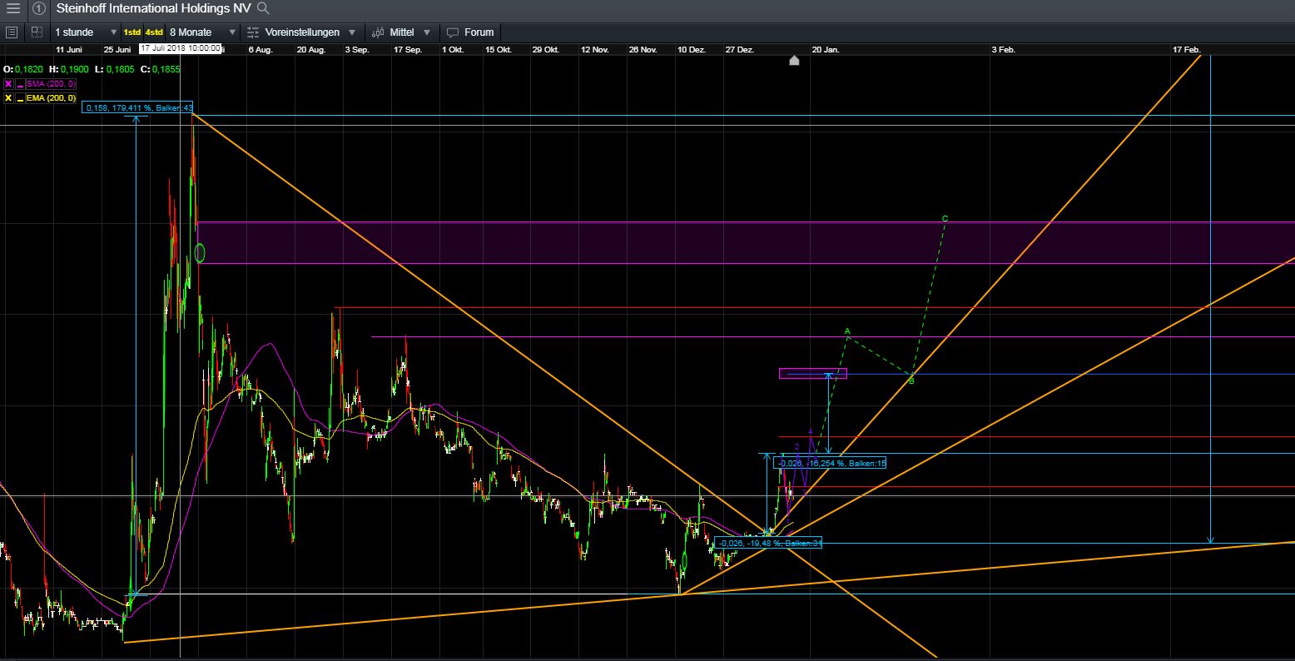The width and height of the screenshot is (1295, 661).
Task: Click the '17 Juli 2018 10:00:00' crosshair date label
Action: pyautogui.click(x=181, y=48)
